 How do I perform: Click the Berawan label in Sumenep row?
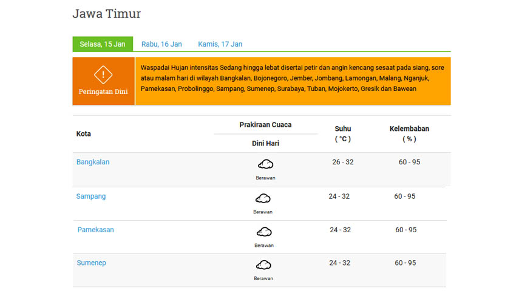tap(263, 278)
